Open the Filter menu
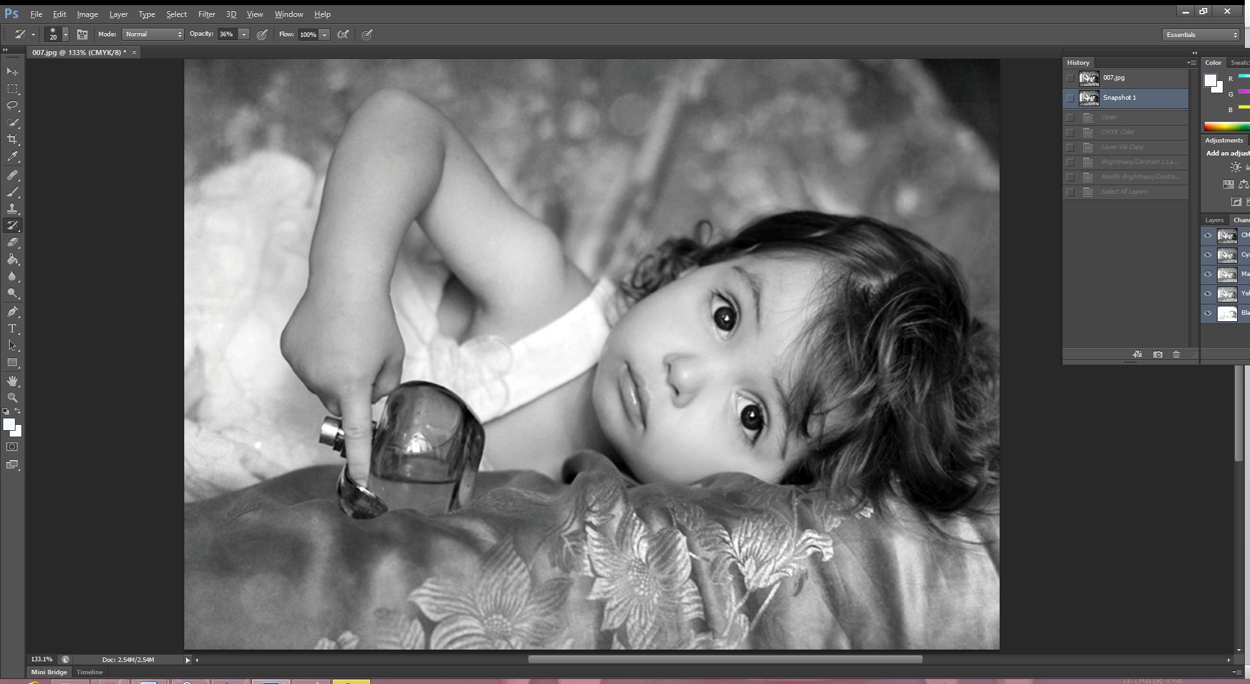This screenshot has height=684, width=1250. 206,14
